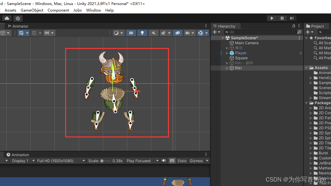This screenshot has height=186, width=331.
Task: Open the version control icon beside cloud
Action: click(x=18, y=19)
